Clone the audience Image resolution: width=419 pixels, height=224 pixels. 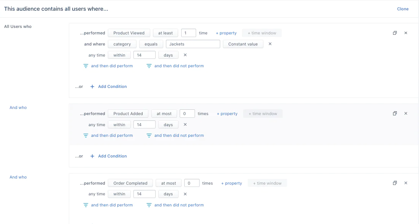coord(403,8)
